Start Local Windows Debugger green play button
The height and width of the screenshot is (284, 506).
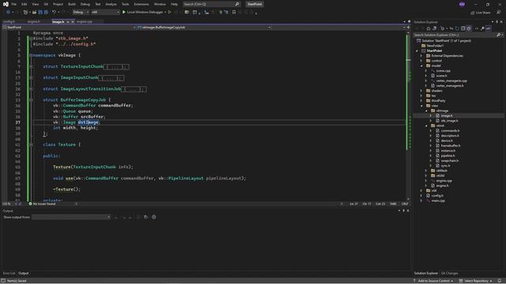[123, 13]
